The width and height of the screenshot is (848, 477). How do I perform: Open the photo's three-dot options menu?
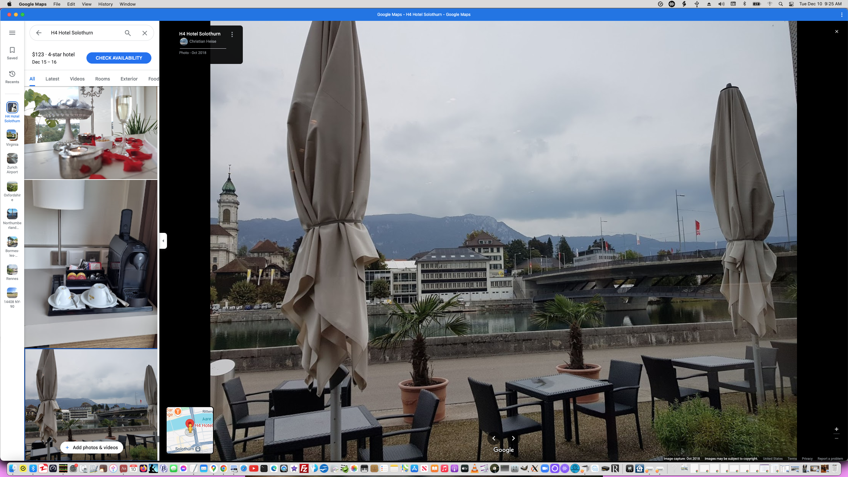[x=232, y=34]
